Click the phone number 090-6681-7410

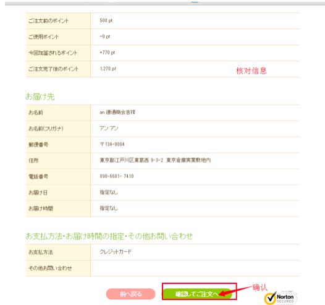[117, 176]
